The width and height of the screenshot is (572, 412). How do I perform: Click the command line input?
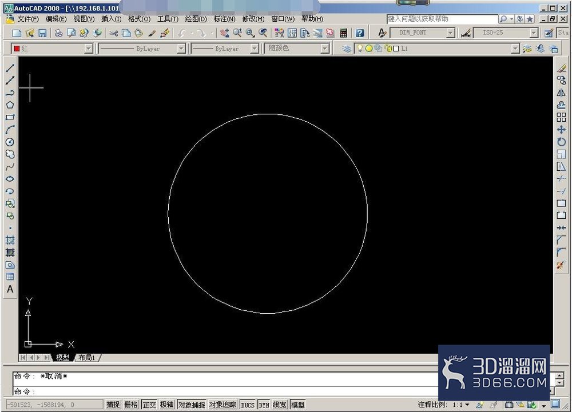pos(226,391)
